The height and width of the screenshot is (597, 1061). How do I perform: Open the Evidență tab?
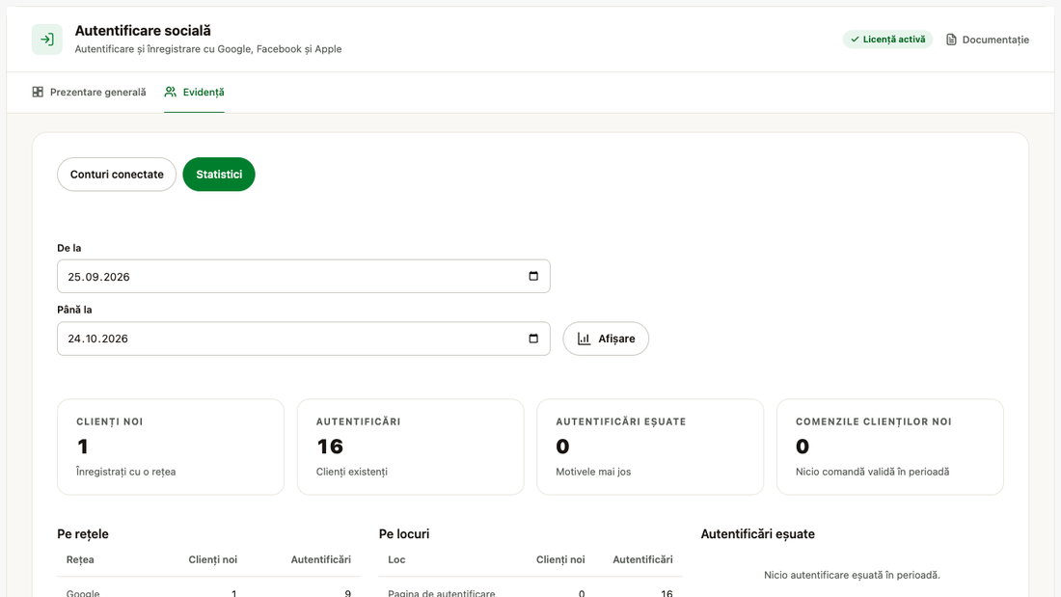(194, 92)
